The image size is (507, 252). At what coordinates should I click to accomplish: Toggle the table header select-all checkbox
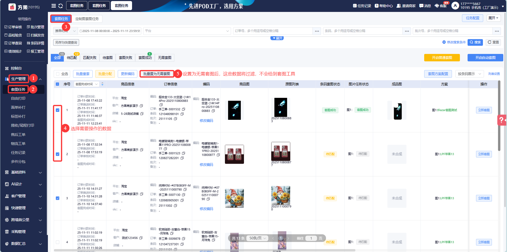click(x=57, y=84)
